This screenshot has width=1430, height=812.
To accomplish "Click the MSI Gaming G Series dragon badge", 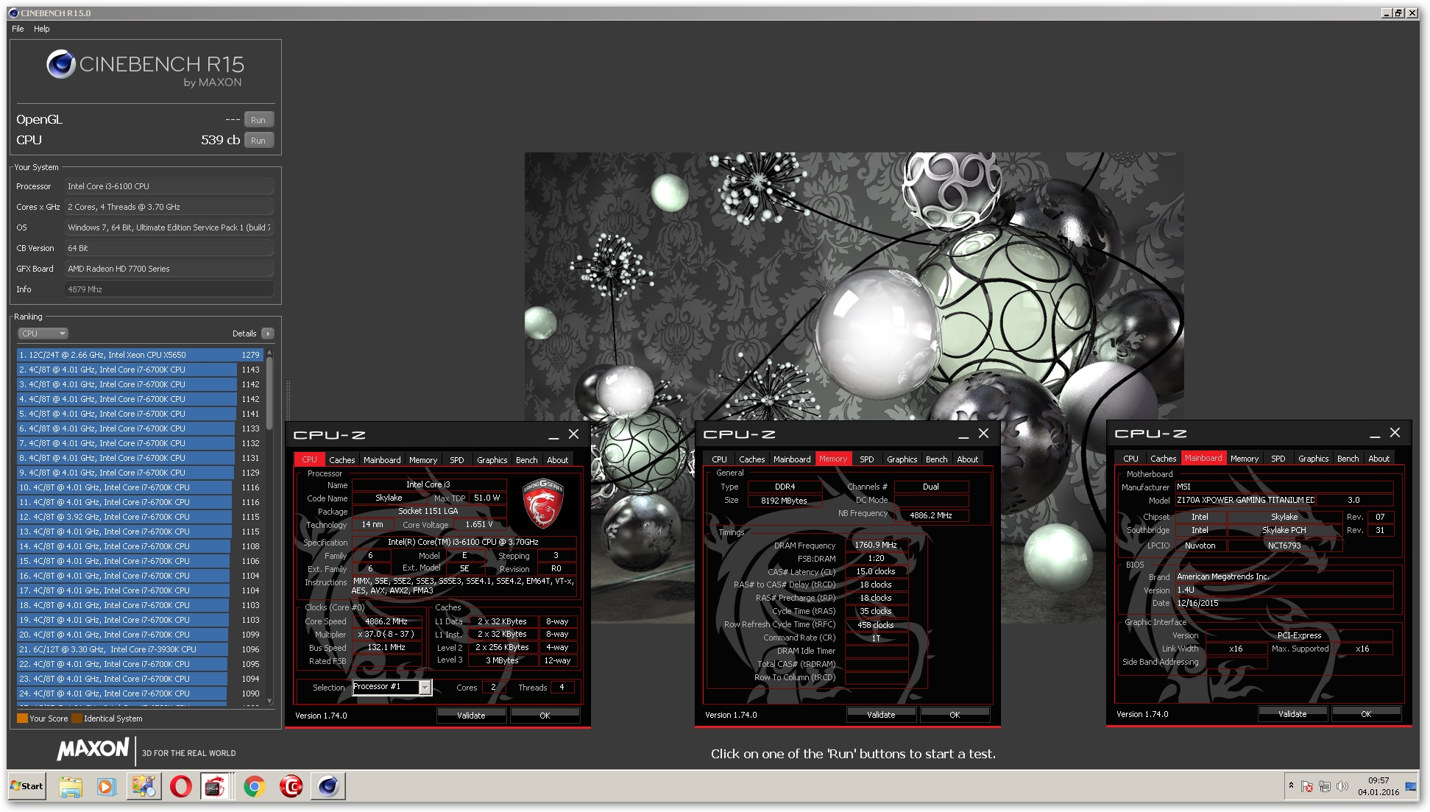I will tap(542, 504).
